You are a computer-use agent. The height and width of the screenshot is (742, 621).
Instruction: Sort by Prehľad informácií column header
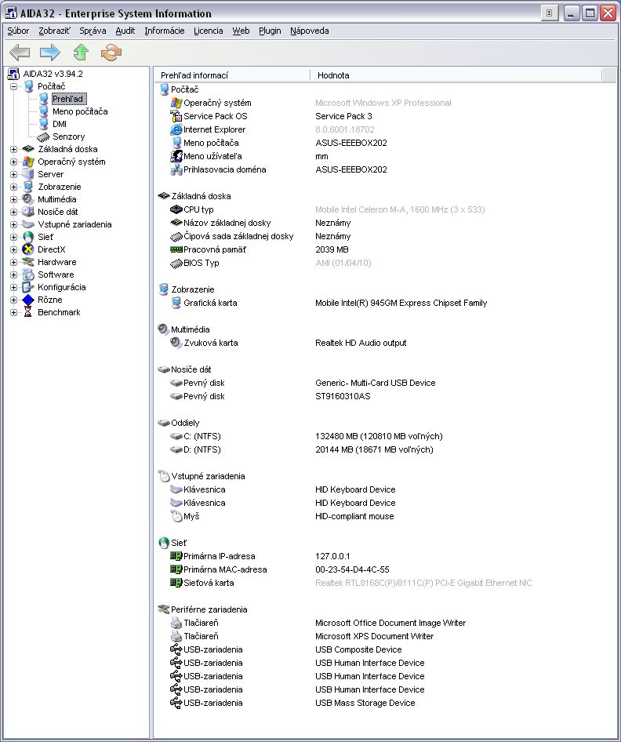pyautogui.click(x=232, y=75)
